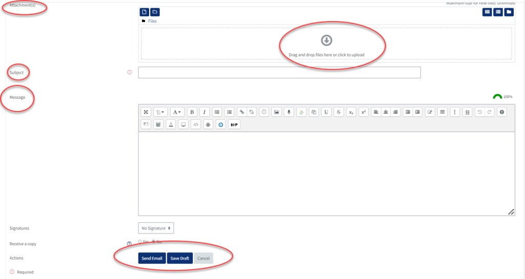Click the add file icon in Attachments
This screenshot has width=525, height=279.
(x=144, y=12)
